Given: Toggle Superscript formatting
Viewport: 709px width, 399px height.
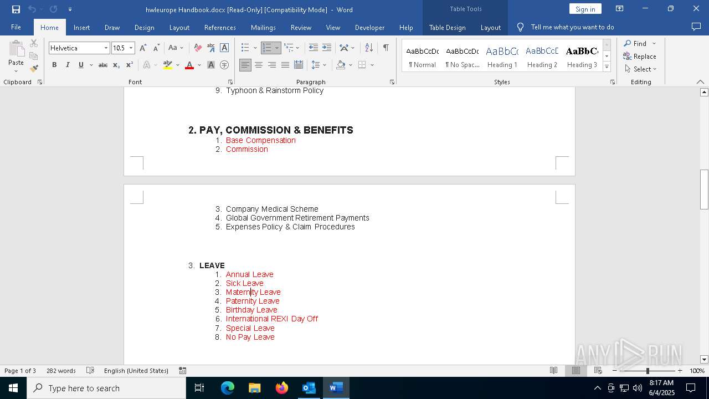Looking at the screenshot, I should click(130, 65).
